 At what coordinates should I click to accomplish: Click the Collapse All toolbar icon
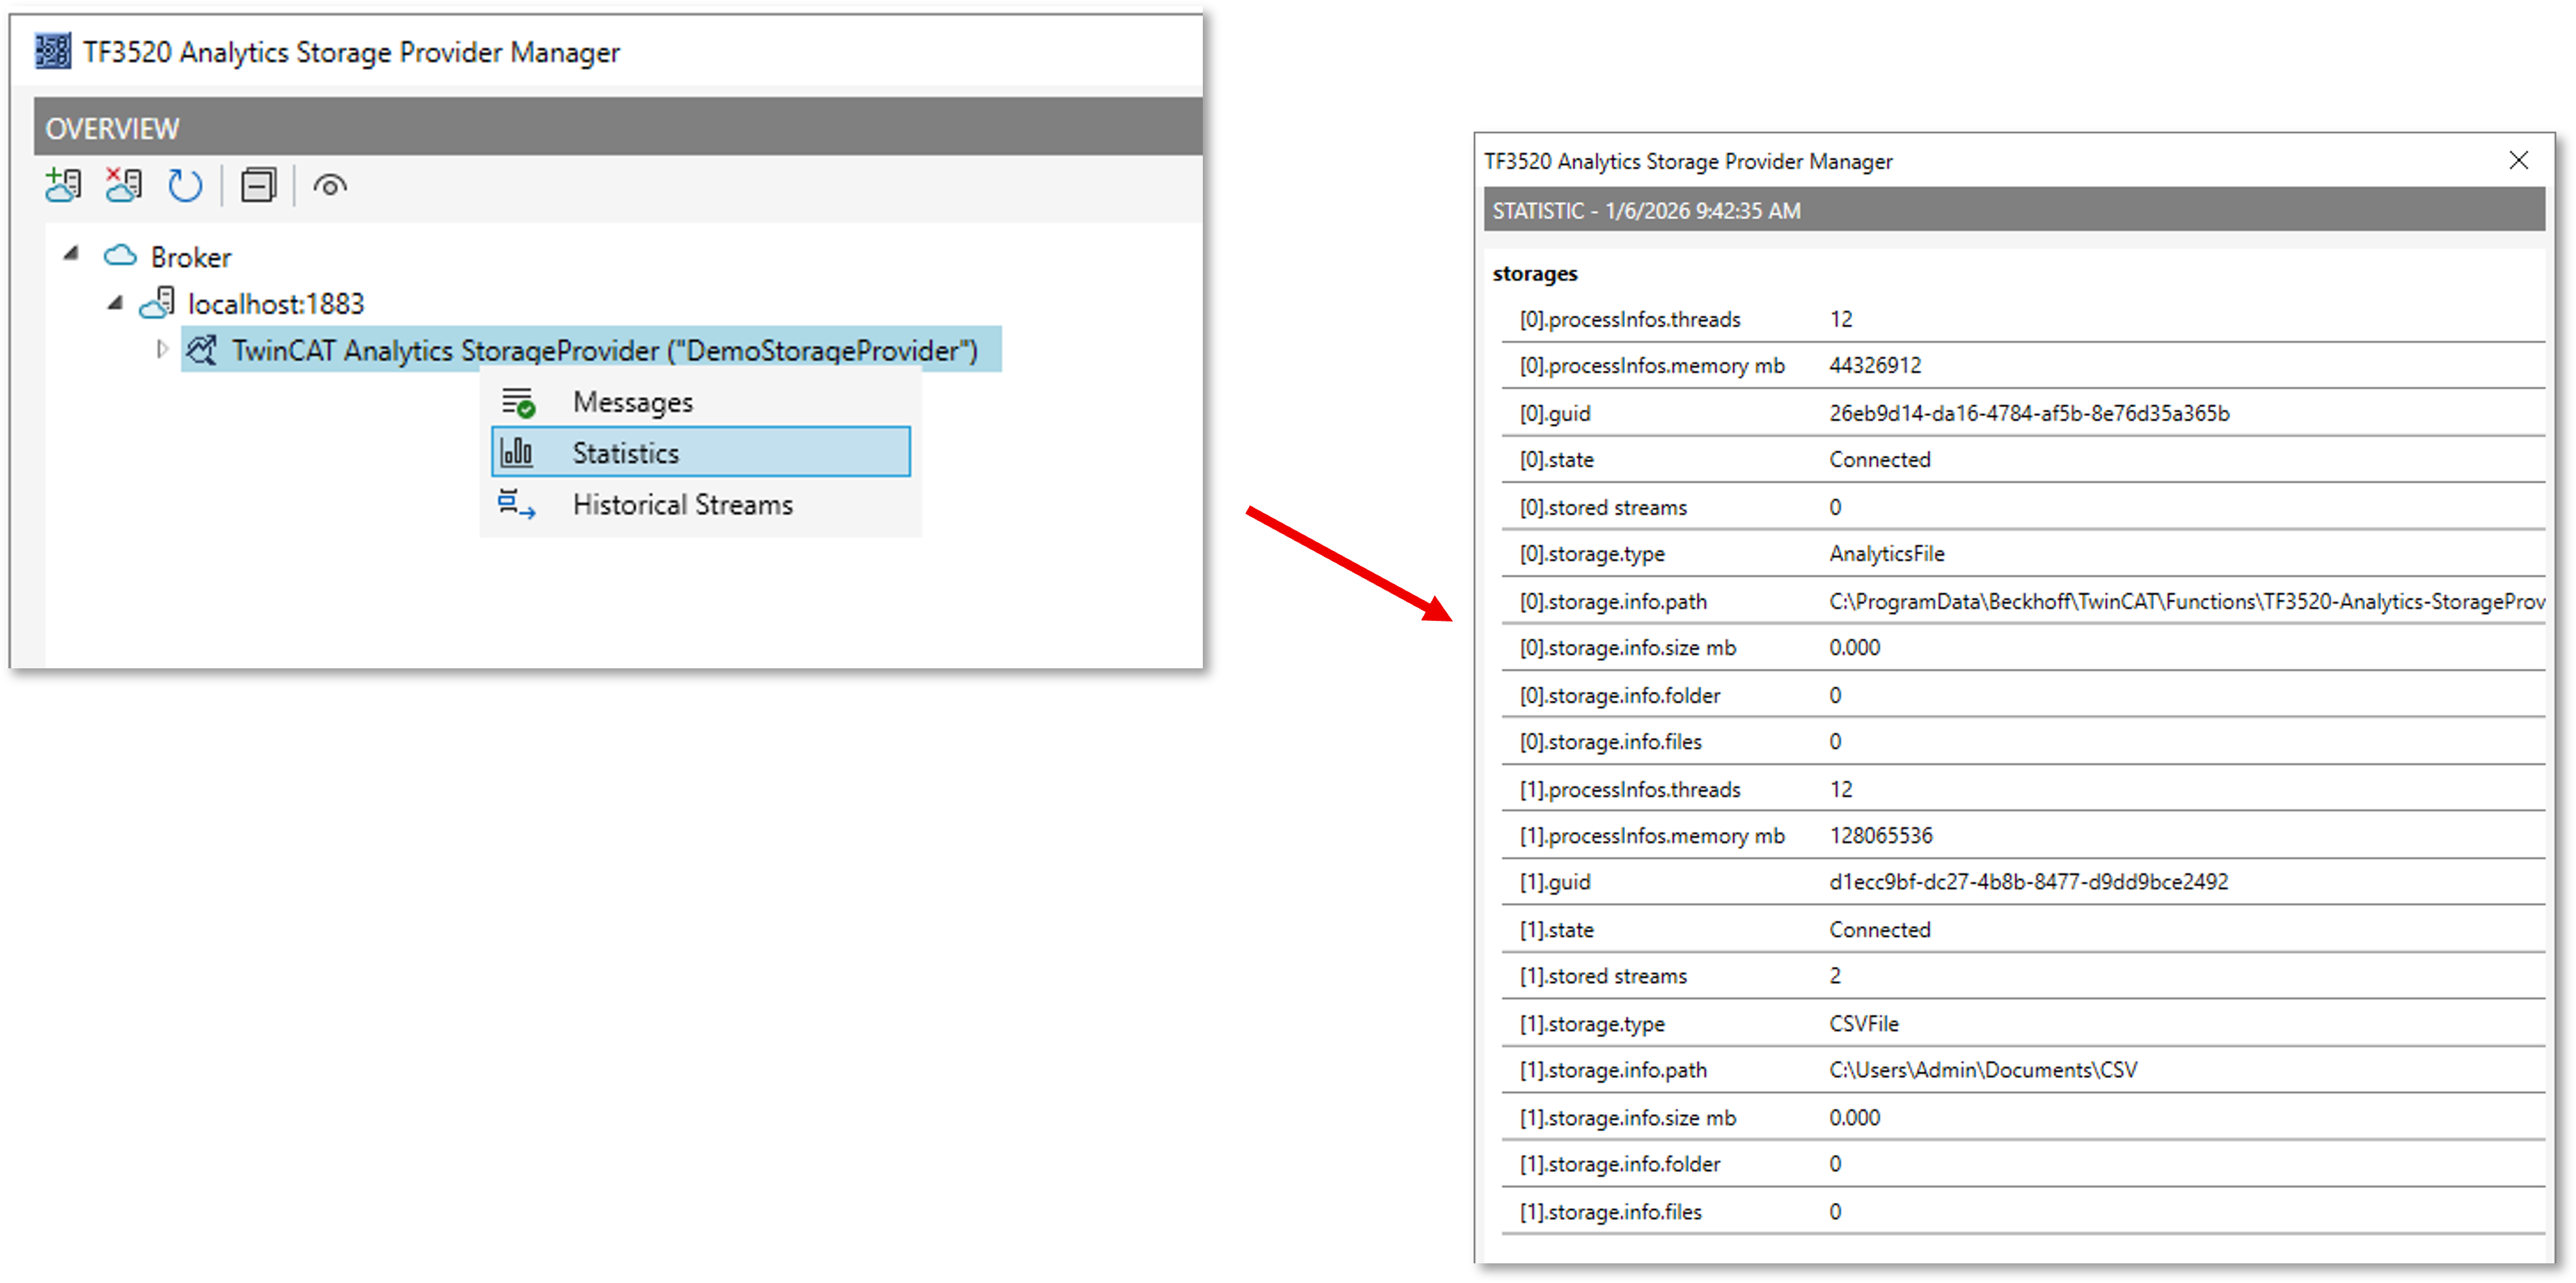coord(258,186)
